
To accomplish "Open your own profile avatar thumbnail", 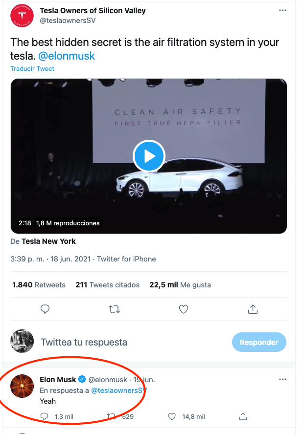I will pyautogui.click(x=22, y=342).
